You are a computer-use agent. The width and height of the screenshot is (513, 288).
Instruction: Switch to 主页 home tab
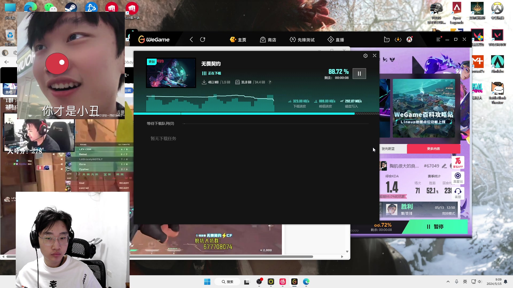tap(238, 40)
